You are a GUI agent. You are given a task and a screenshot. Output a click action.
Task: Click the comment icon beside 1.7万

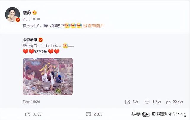point(147,102)
